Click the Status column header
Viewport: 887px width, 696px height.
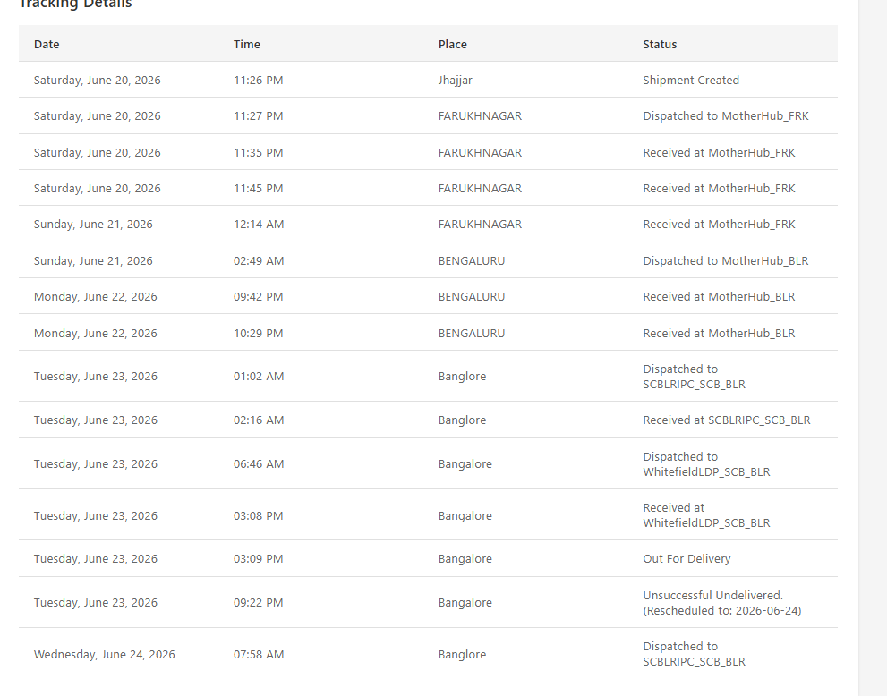point(660,44)
